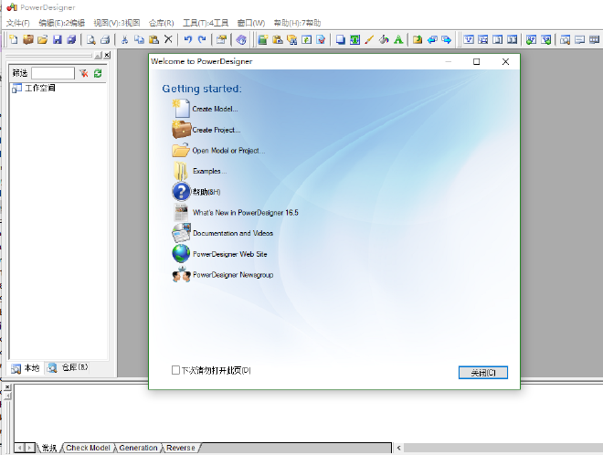
Task: Switch to the Check Model output tab
Action: pos(88,448)
